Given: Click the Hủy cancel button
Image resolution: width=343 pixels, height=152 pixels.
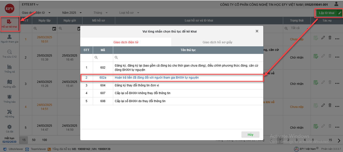Looking at the screenshot, I should tap(250, 134).
